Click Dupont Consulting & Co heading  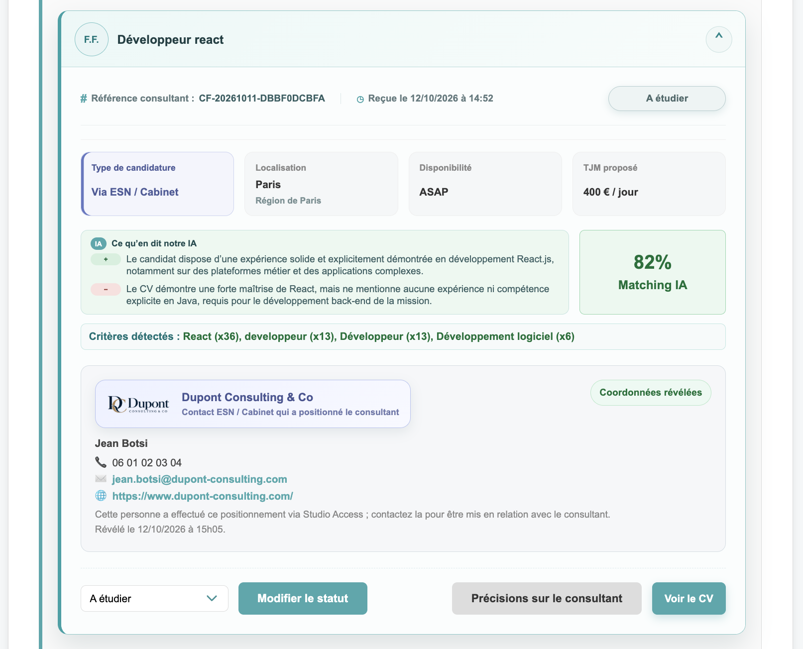247,397
